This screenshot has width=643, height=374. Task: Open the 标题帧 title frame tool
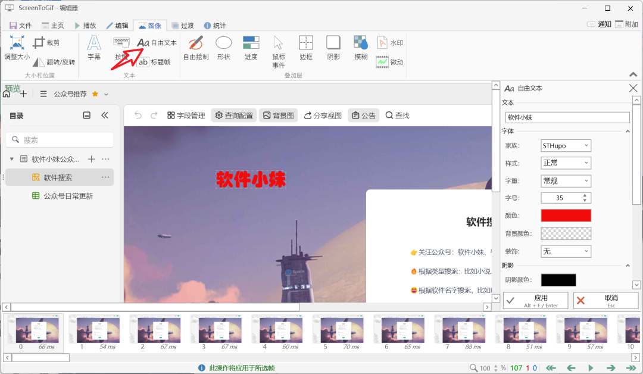click(154, 62)
